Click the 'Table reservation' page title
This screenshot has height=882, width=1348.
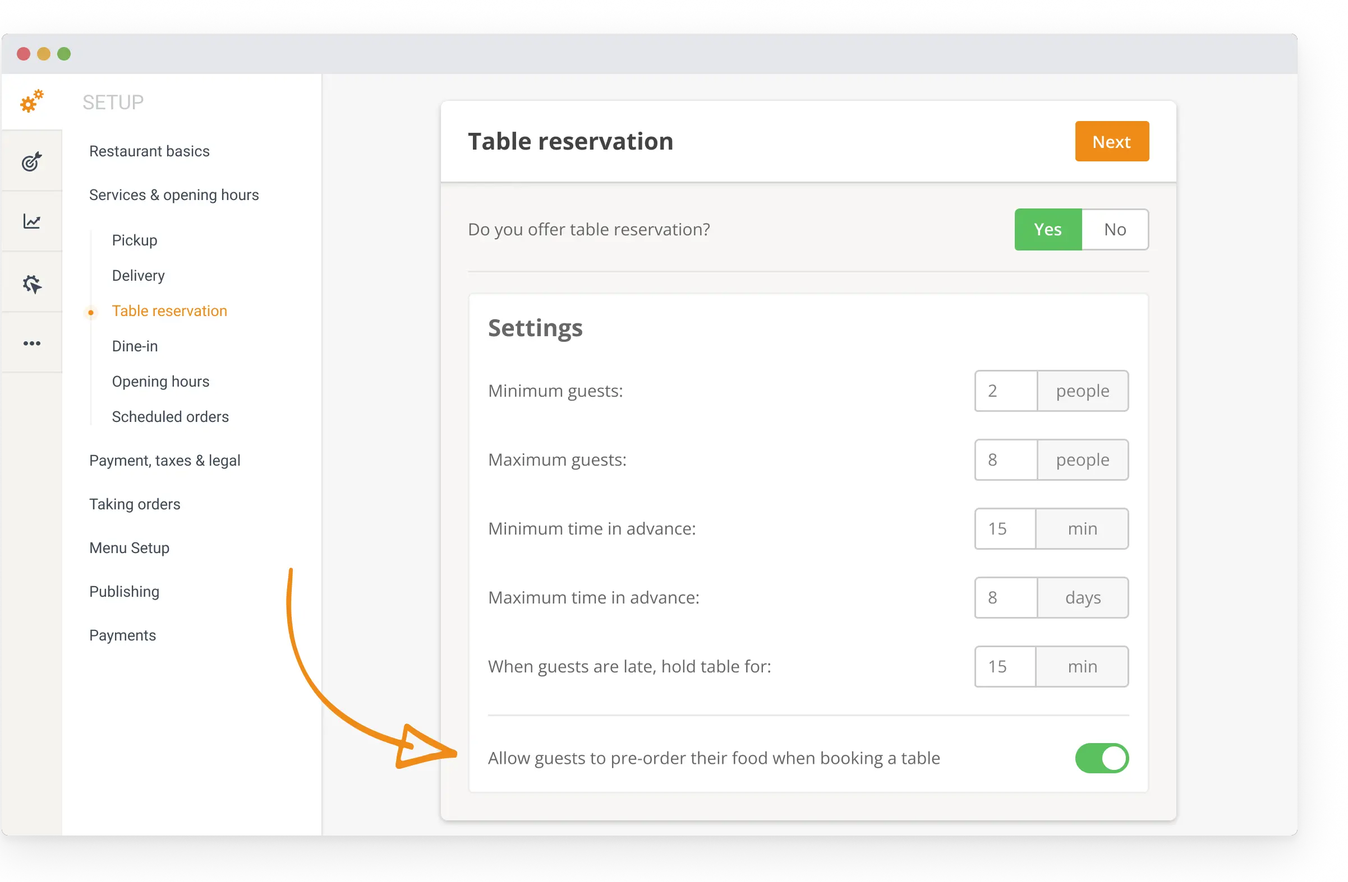(x=571, y=141)
